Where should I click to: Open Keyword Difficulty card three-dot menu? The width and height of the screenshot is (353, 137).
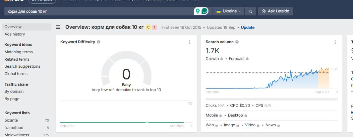click(x=189, y=42)
